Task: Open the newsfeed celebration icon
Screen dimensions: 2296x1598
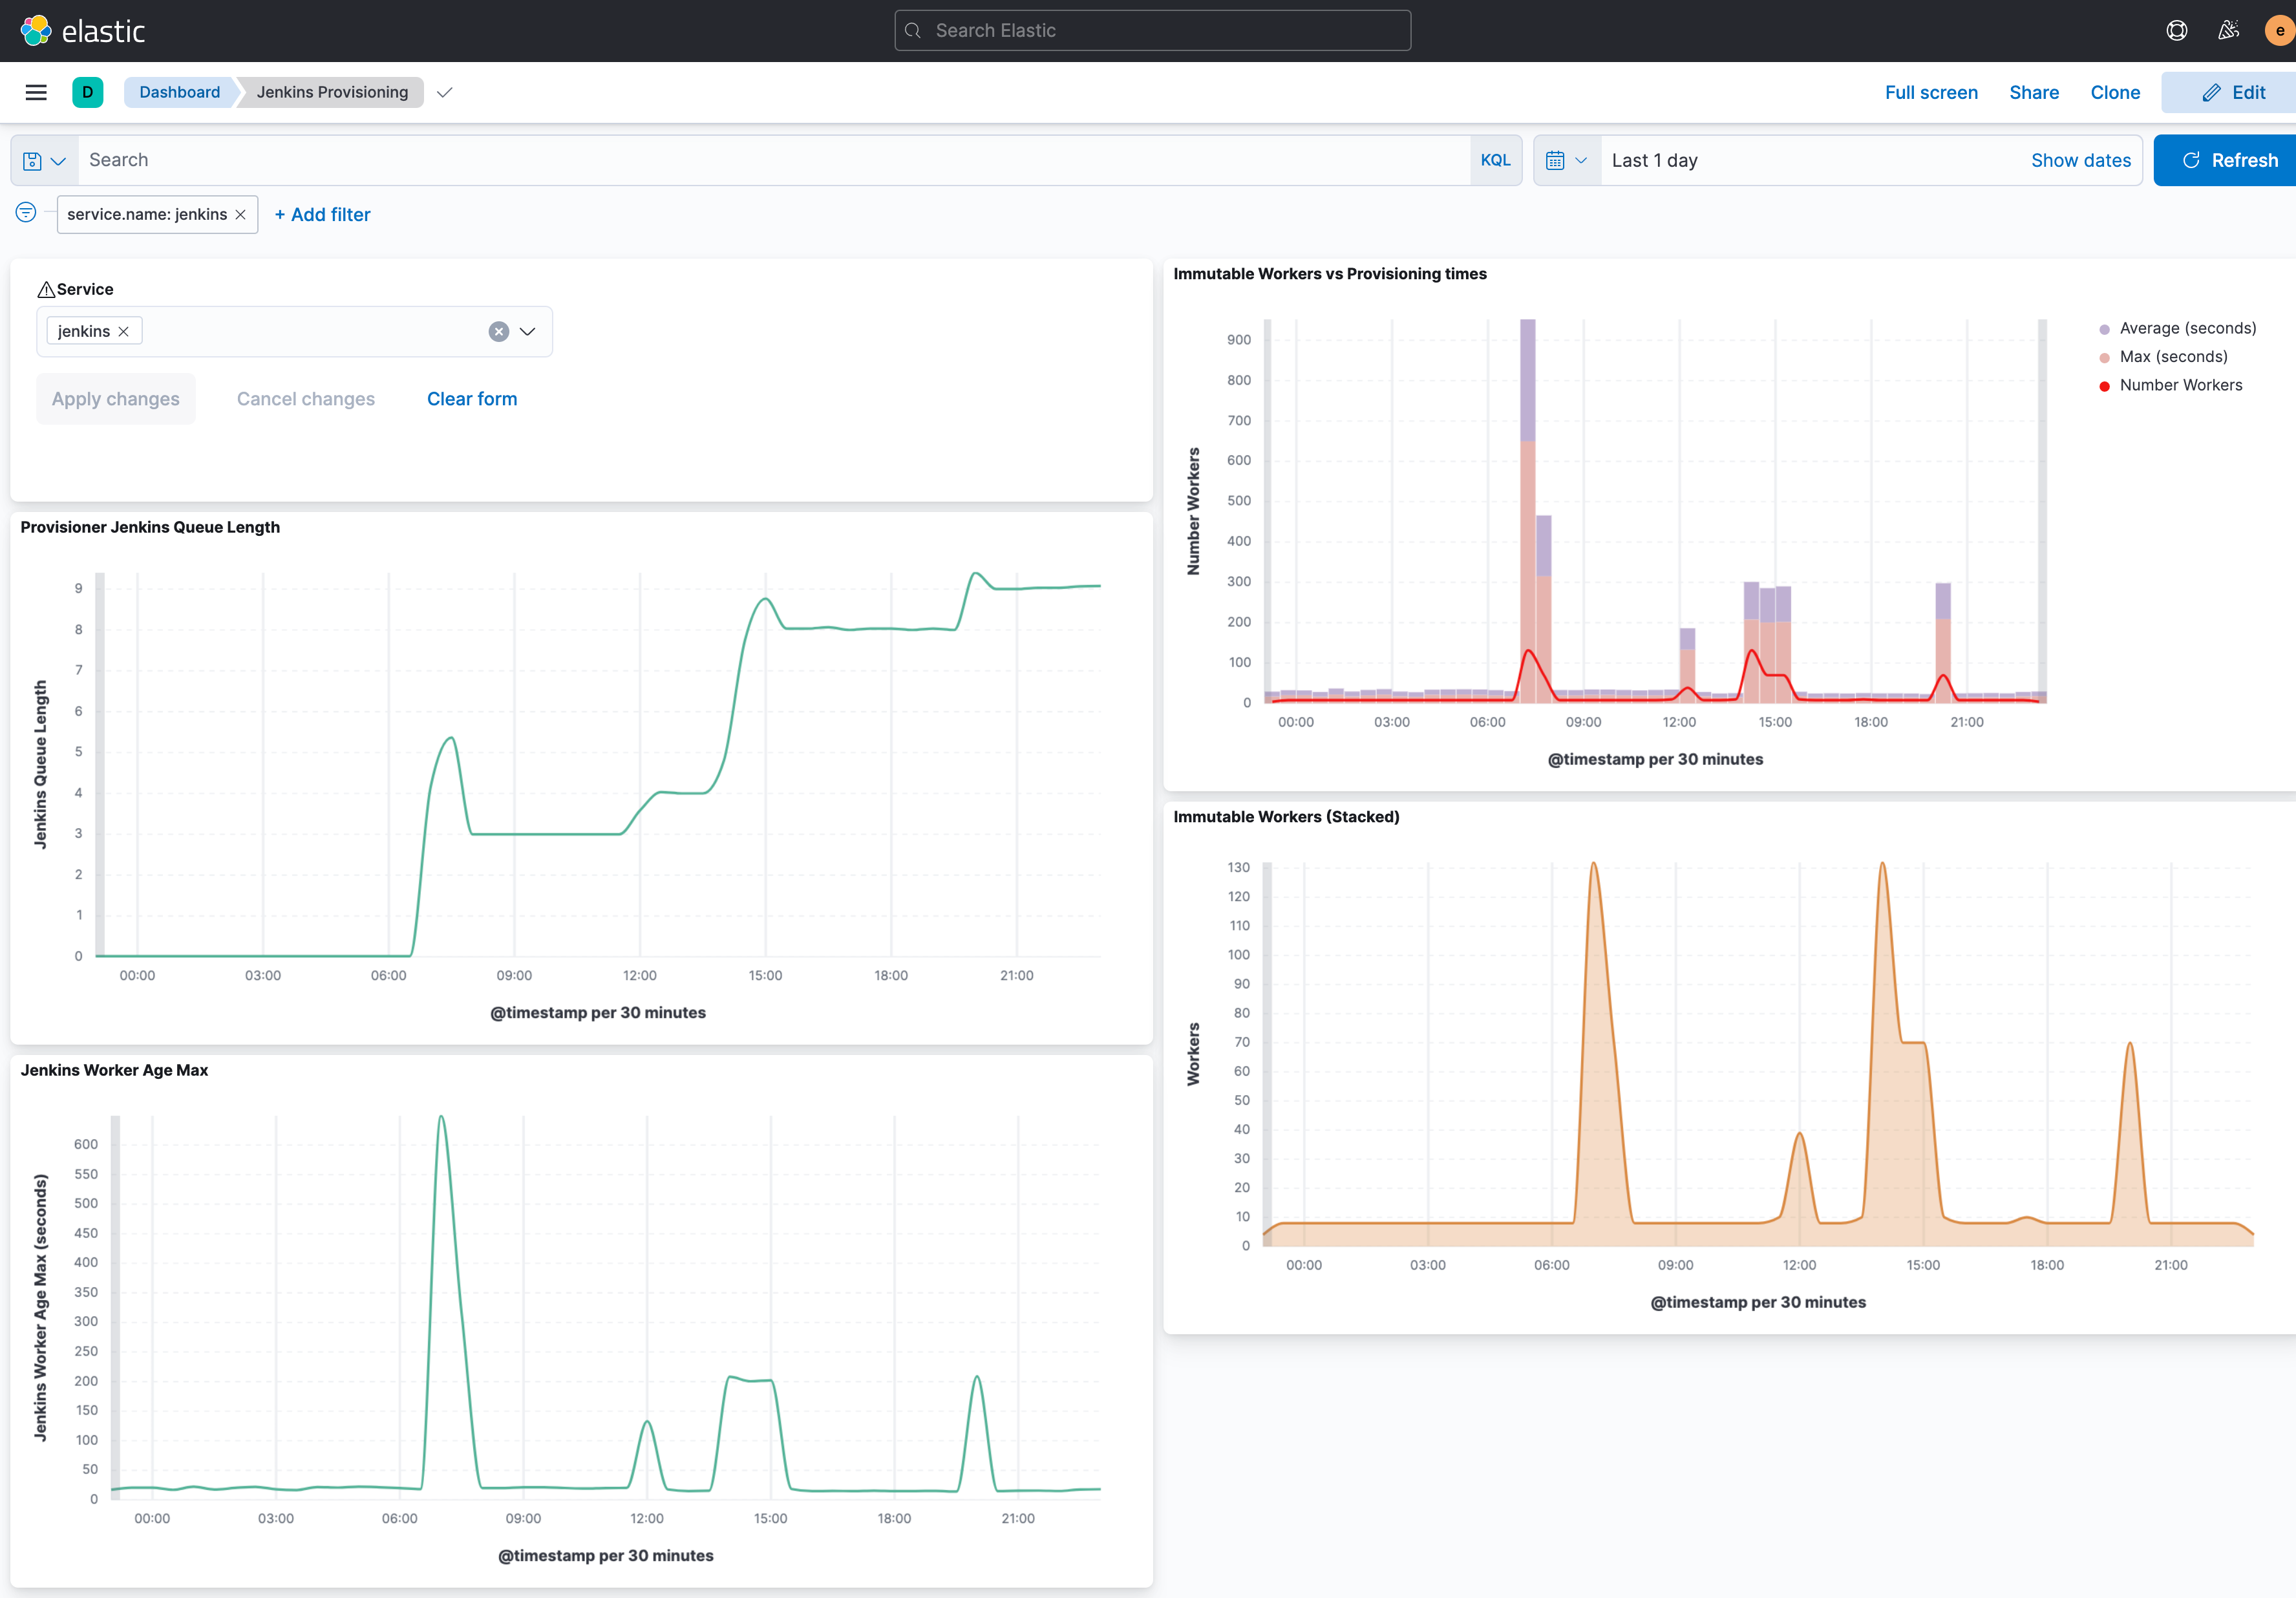Action: pyautogui.click(x=2228, y=31)
